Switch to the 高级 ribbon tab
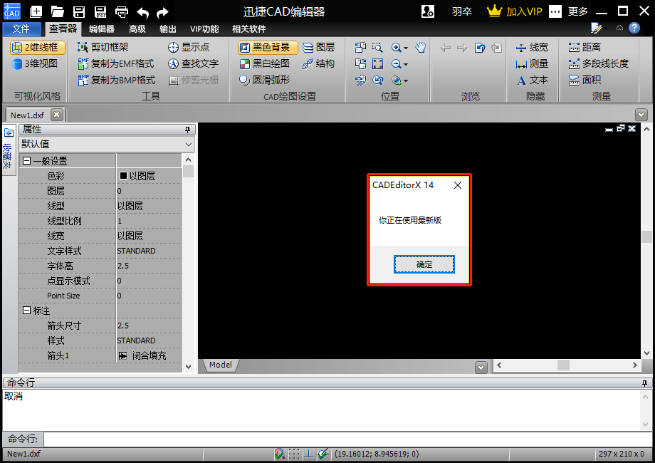655x463 pixels. click(137, 28)
